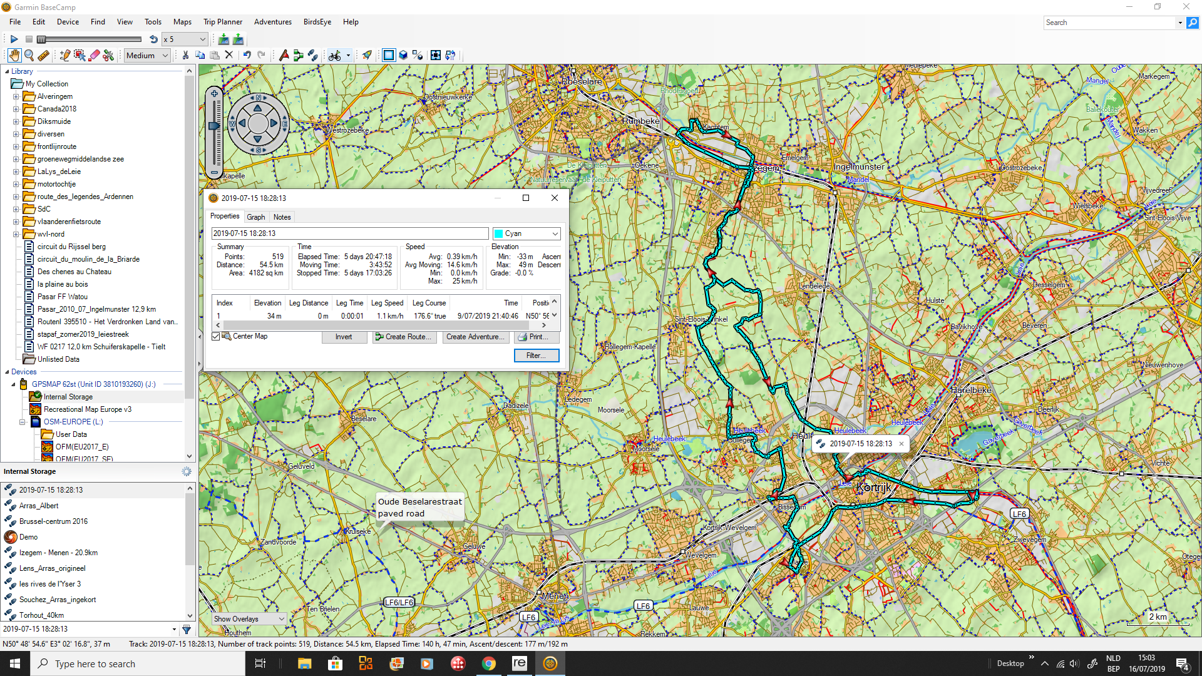The image size is (1202, 676).
Task: Click the map zoom out minus
Action: 214,172
